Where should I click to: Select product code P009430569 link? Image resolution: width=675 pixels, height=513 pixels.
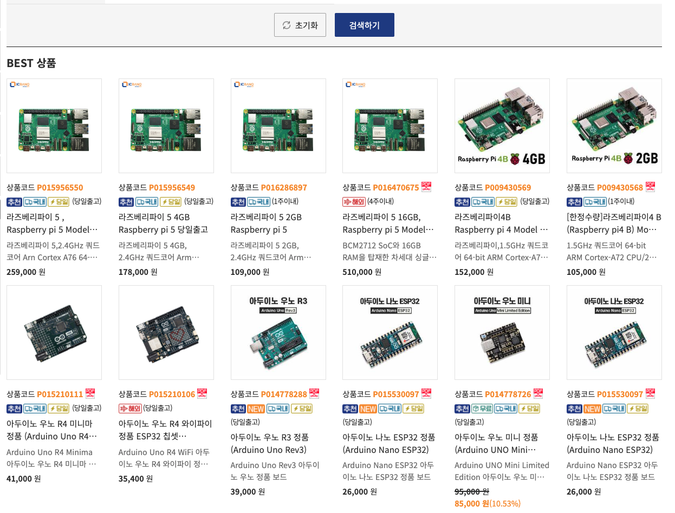(x=508, y=188)
